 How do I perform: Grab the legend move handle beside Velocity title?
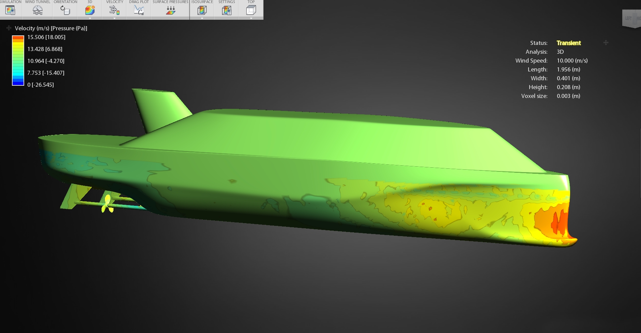9,28
